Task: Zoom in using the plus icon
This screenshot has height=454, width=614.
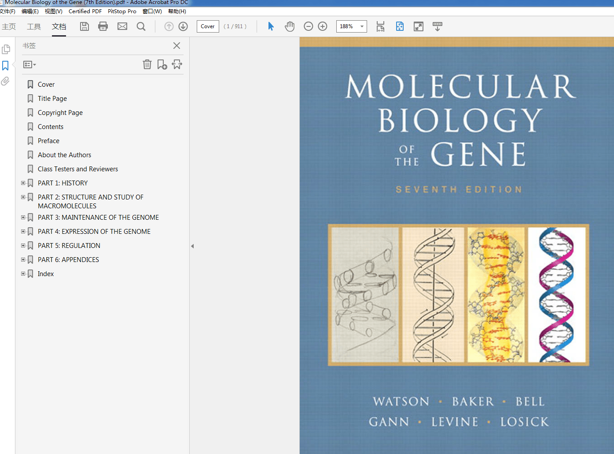Action: click(322, 26)
